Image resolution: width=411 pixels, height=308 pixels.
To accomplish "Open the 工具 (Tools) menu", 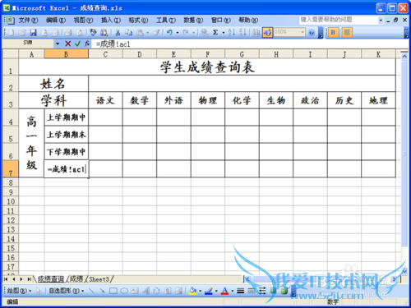I will pos(166,21).
